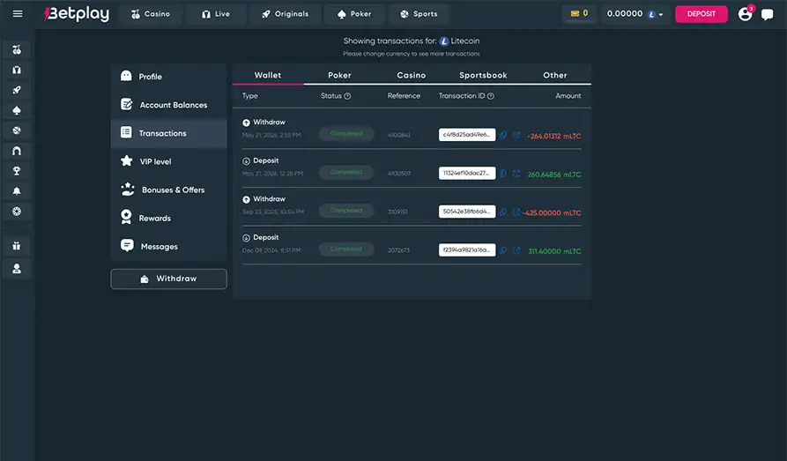Open the hamburger menu icon
The width and height of the screenshot is (787, 461).
click(18, 13)
